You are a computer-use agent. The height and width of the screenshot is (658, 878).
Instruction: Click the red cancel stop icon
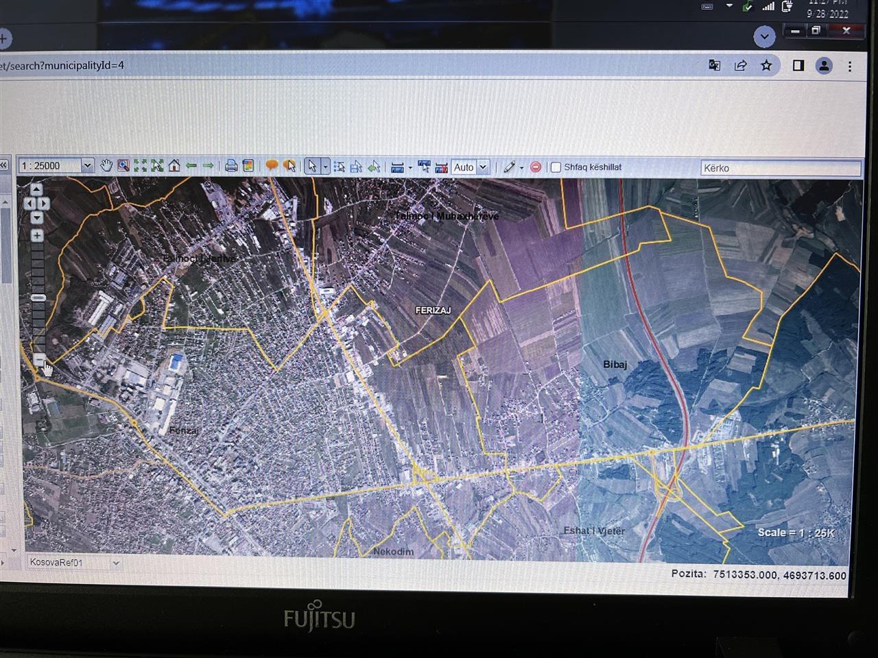click(x=536, y=167)
